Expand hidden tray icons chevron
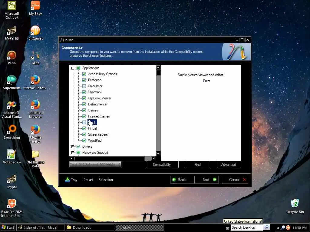Screen dimensions: 310x232 278,228
